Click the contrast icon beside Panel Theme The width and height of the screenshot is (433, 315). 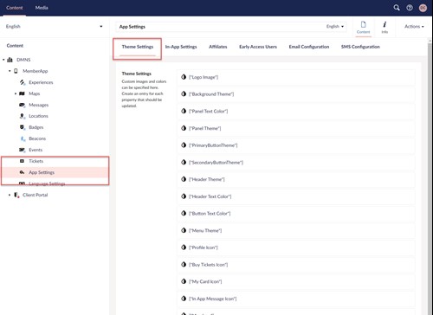click(x=184, y=128)
